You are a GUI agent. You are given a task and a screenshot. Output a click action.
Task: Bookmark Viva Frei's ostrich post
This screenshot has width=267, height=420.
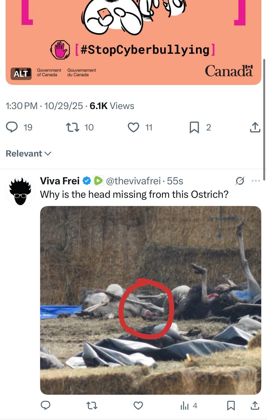(231, 406)
